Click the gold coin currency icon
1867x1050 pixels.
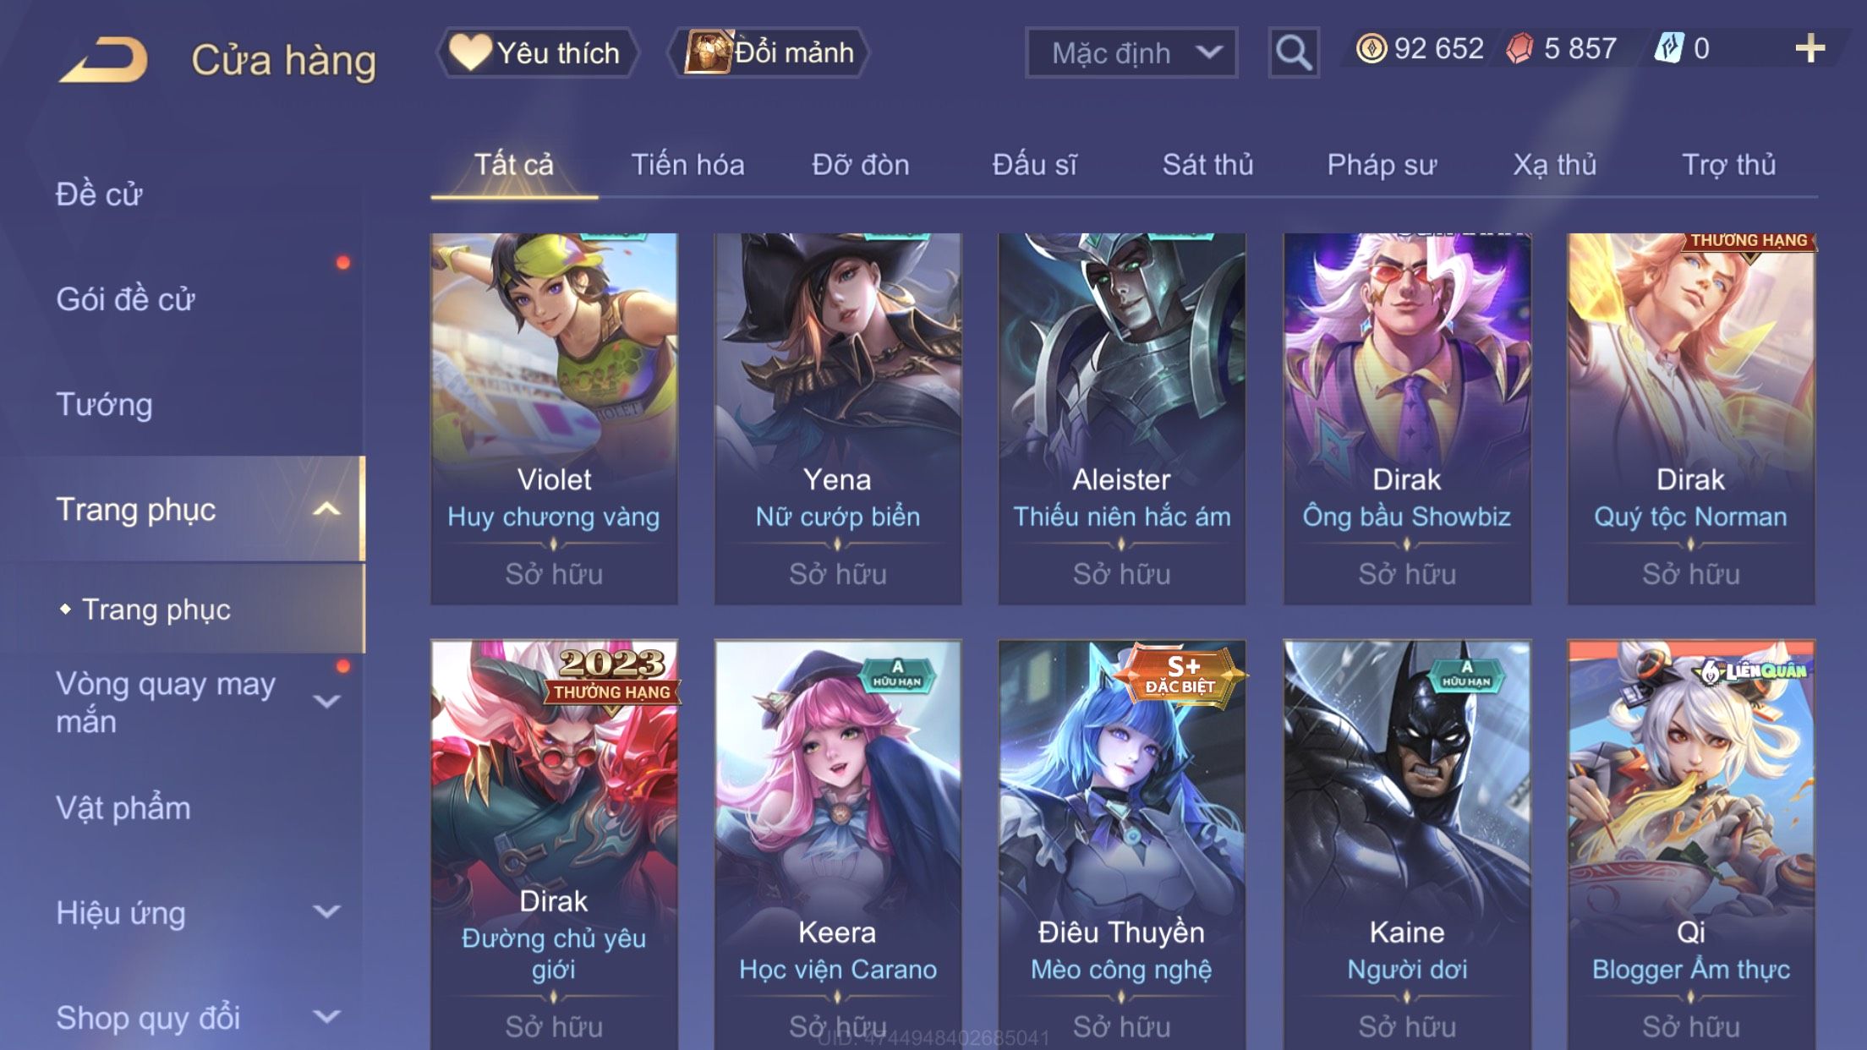pos(1371,48)
